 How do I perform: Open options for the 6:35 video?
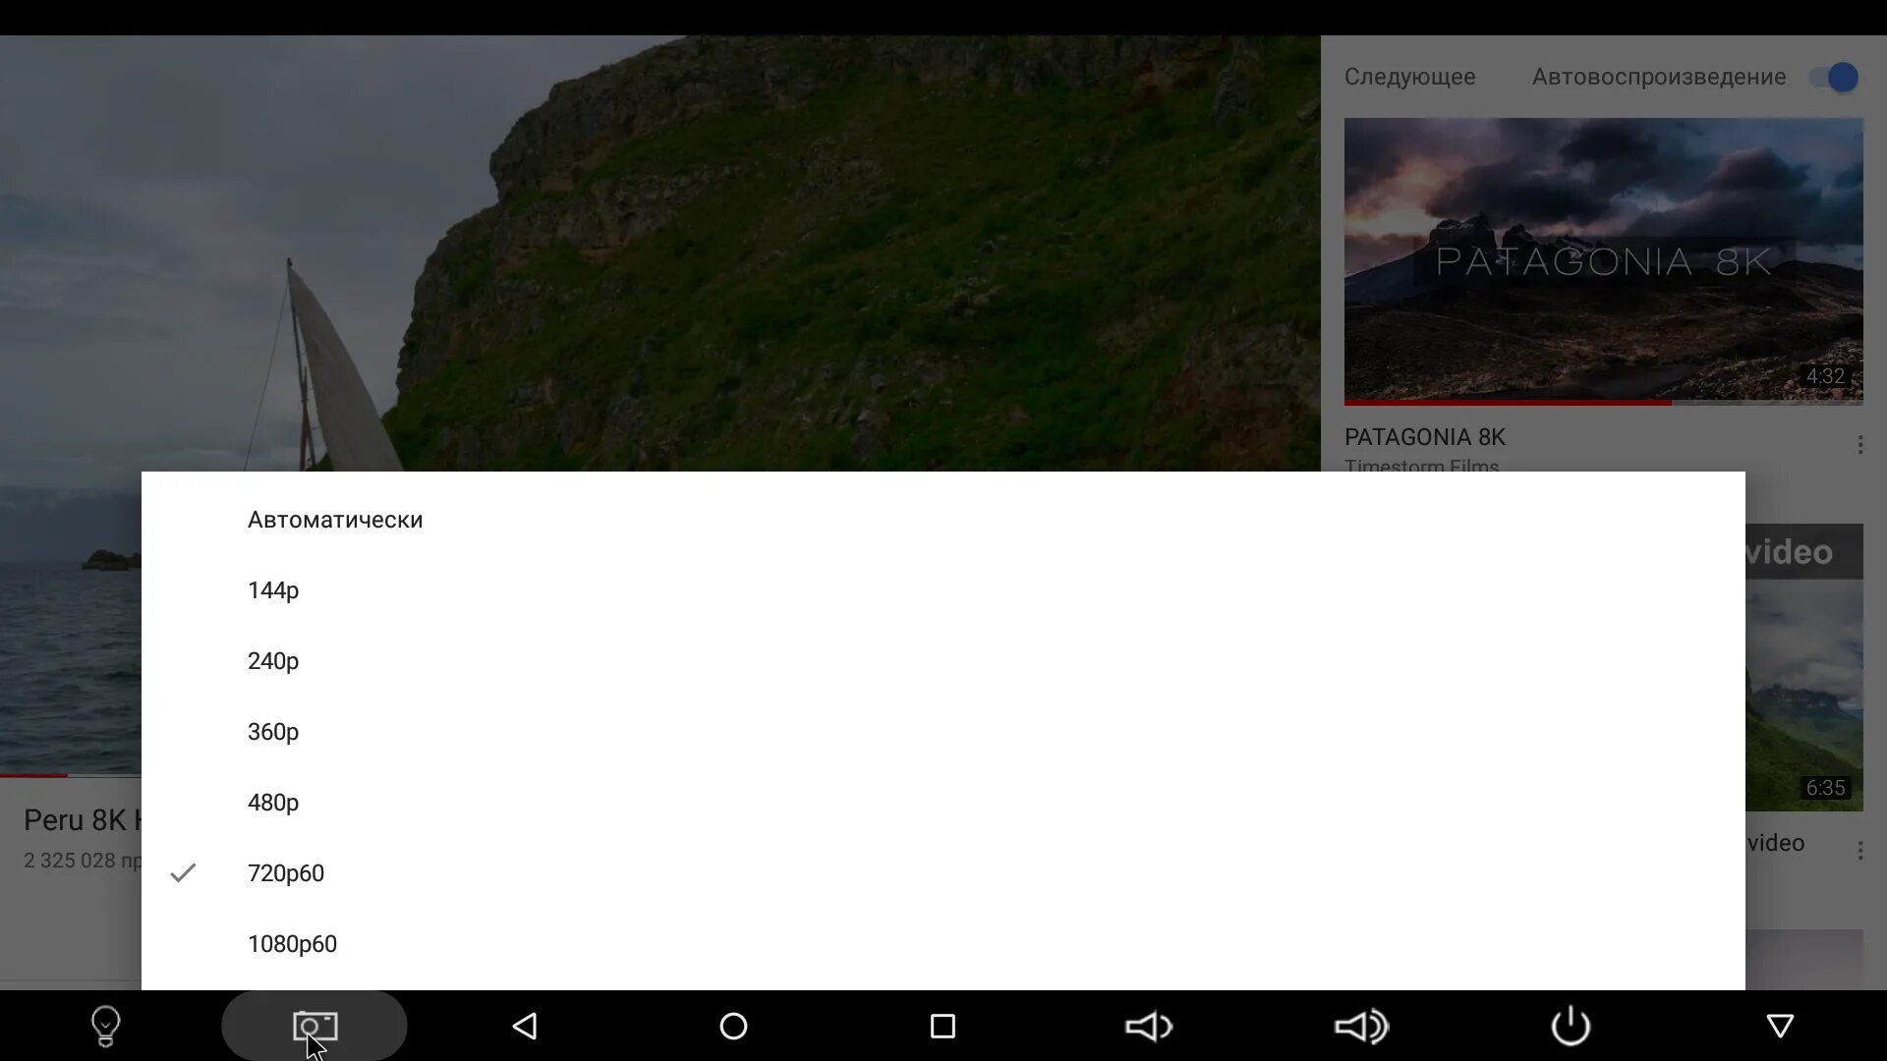[x=1859, y=851]
